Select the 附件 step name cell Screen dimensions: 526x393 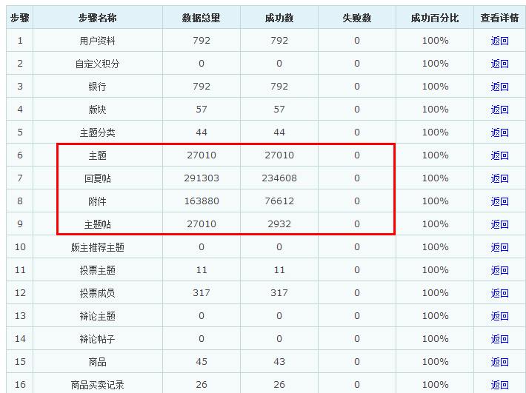(98, 201)
